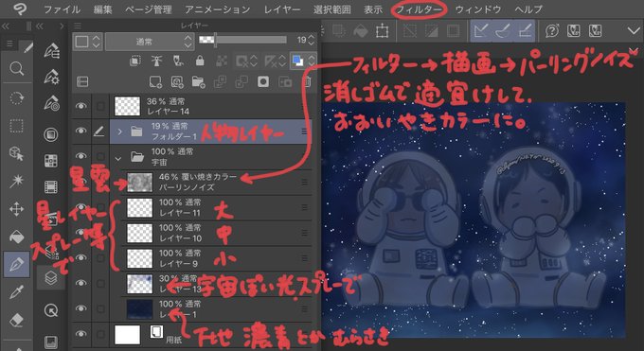644x351 pixels.
Task: Open the 編集 menu
Action: [102, 9]
